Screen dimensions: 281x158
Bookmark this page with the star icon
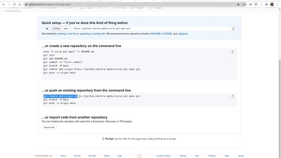click(x=244, y=4)
